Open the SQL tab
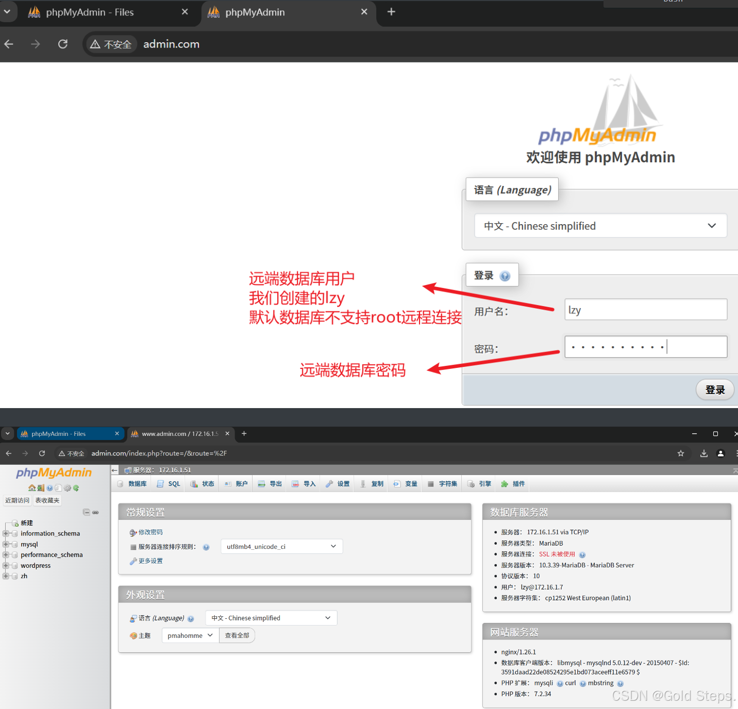 pyautogui.click(x=169, y=484)
